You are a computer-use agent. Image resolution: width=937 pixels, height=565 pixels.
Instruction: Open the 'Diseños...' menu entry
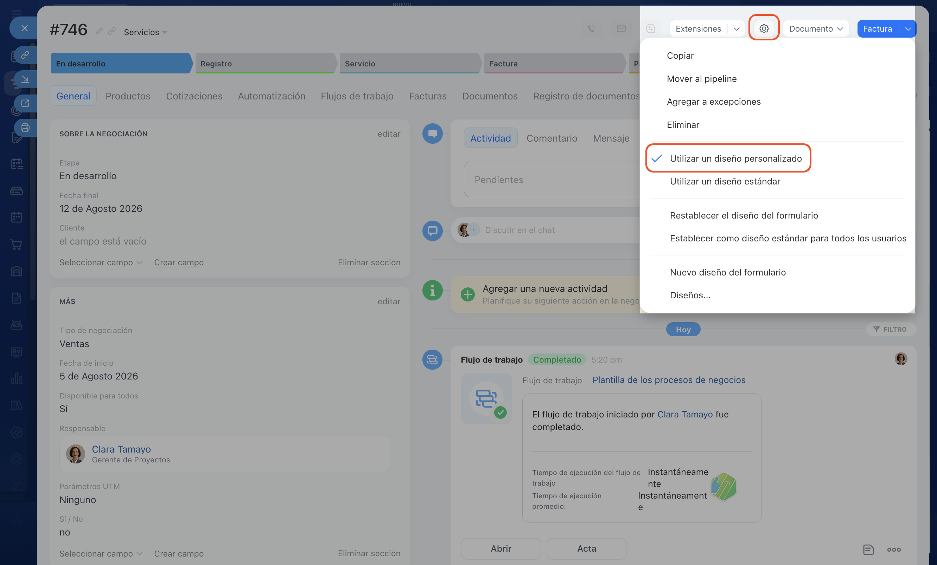click(x=690, y=295)
